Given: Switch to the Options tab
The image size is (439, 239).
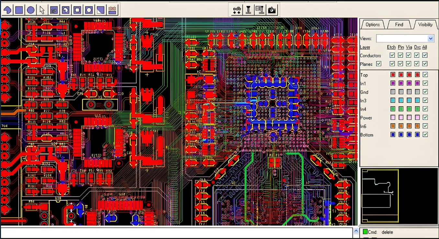Looking at the screenshot, I should [373, 25].
